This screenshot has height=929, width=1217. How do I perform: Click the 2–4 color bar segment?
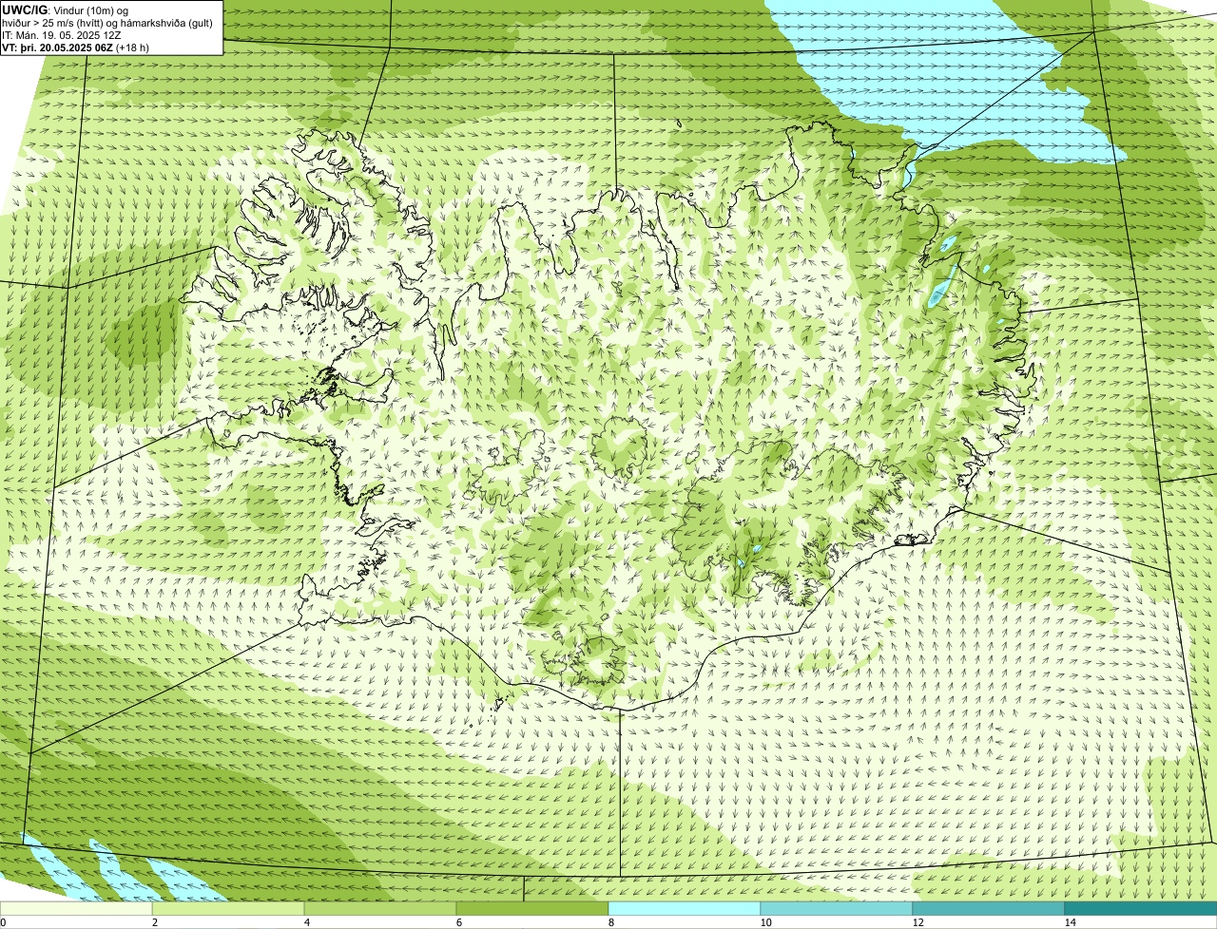(x=228, y=908)
